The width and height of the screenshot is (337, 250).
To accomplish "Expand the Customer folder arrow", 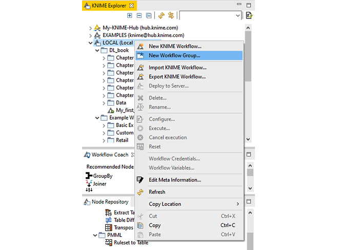I will pos(104,133).
